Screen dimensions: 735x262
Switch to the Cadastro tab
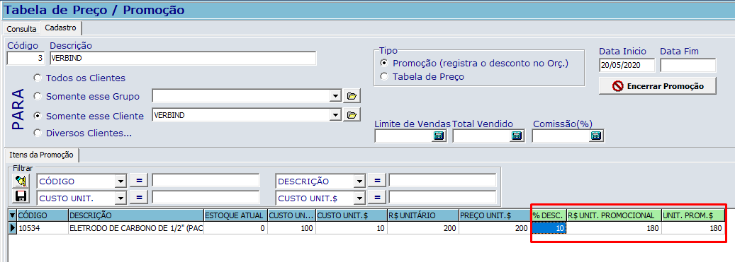pos(60,28)
